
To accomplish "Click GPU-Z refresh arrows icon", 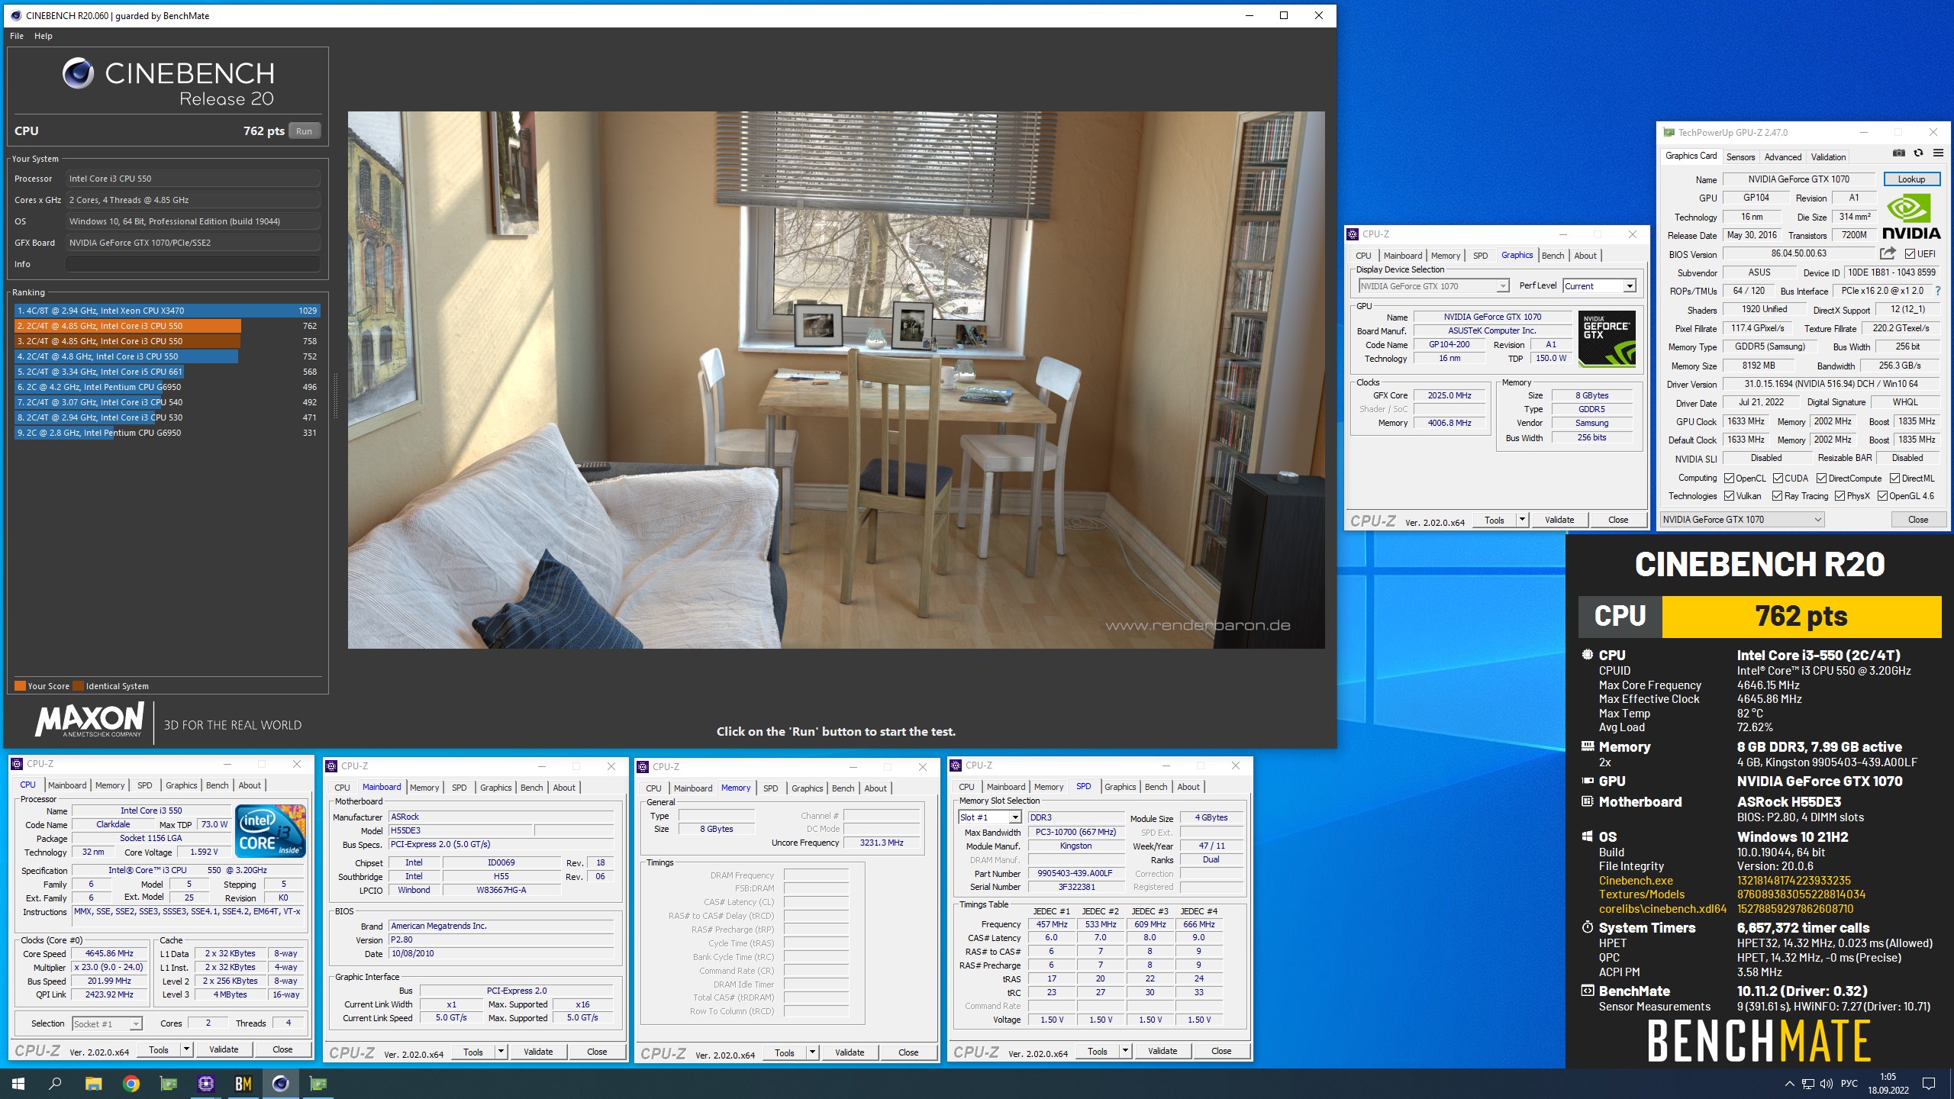I will click(1918, 153).
